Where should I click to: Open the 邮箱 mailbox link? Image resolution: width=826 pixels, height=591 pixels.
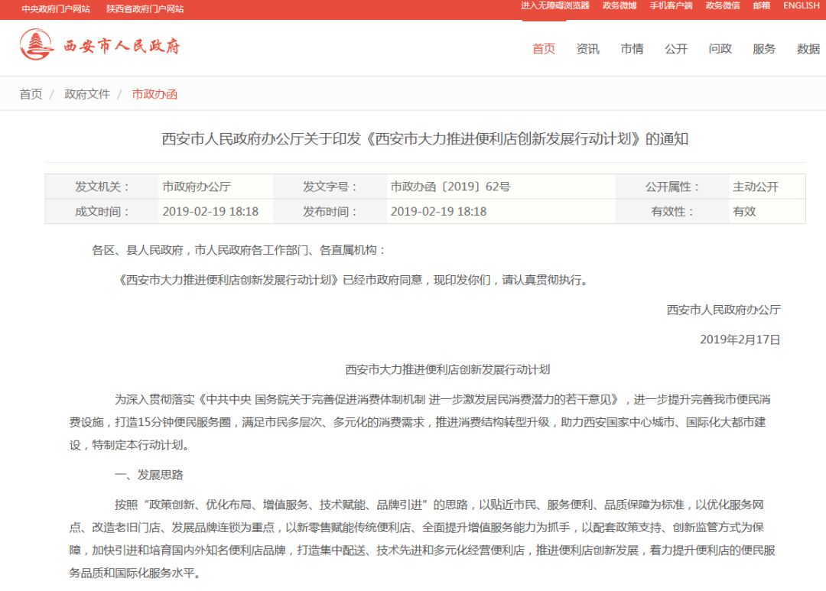pyautogui.click(x=761, y=6)
